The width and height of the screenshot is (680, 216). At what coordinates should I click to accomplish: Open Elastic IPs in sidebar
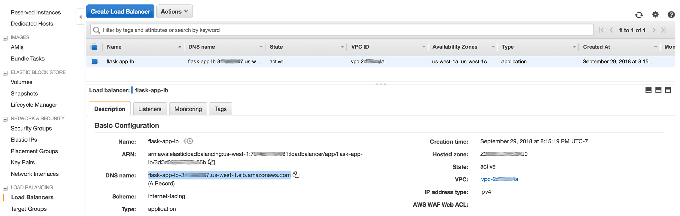(x=24, y=140)
